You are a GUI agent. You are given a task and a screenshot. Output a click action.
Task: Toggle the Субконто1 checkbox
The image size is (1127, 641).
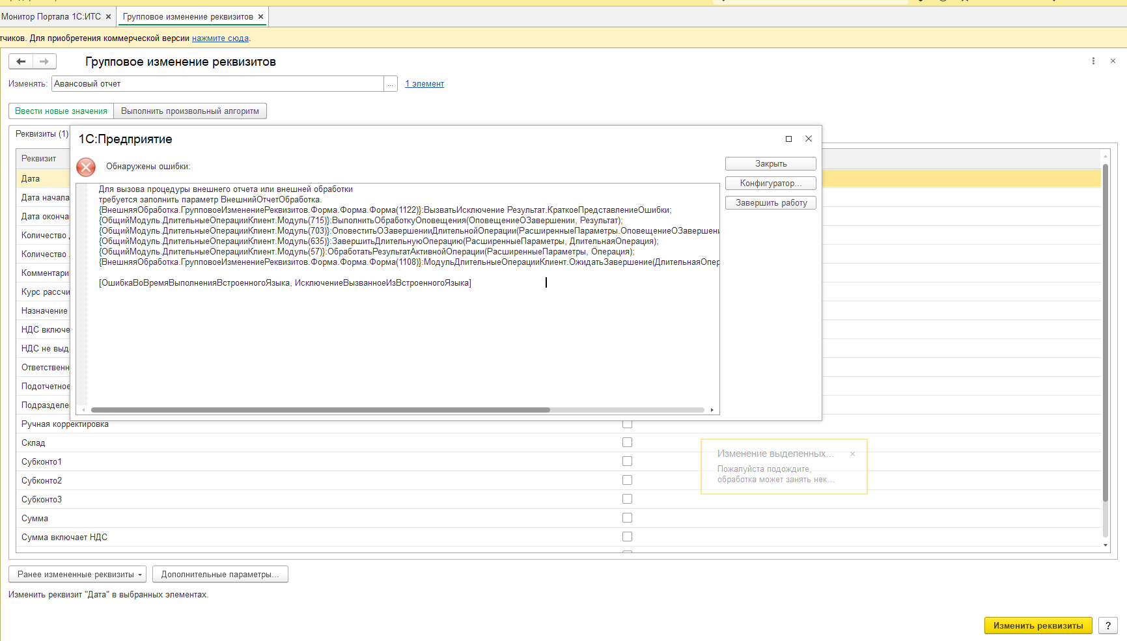pos(627,461)
